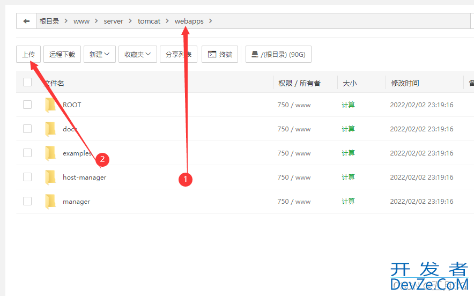Click the terminal icon in toolbar
Viewport: 474px width, 296px height.
point(212,54)
